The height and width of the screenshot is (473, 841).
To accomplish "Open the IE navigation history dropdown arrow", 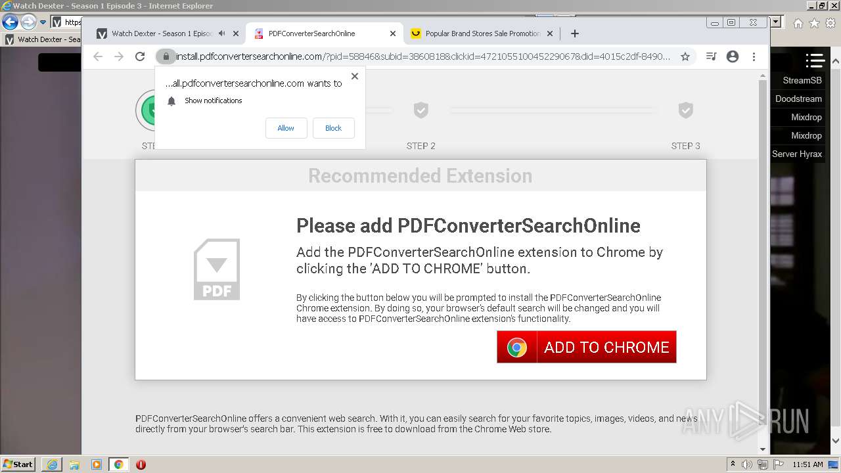I will pos(43,22).
